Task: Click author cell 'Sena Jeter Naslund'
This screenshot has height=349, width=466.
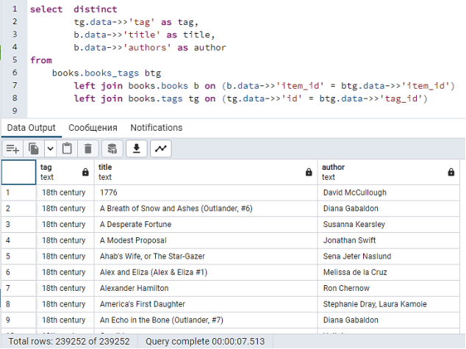Action: pyautogui.click(x=388, y=256)
